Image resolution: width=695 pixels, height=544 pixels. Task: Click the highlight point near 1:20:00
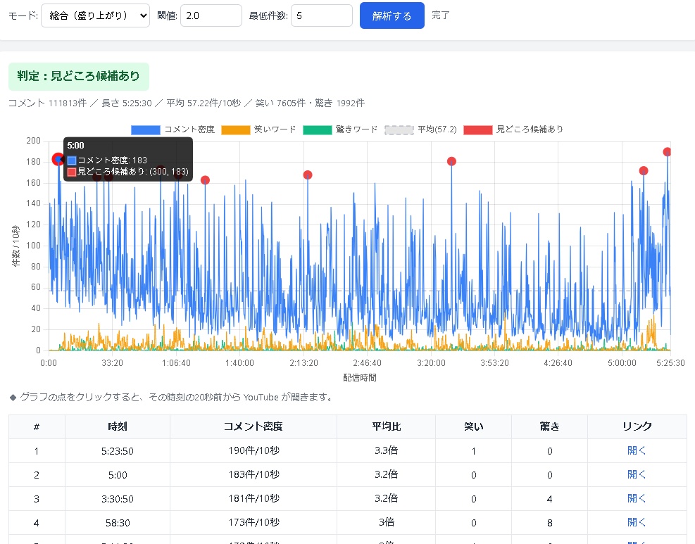(205, 180)
